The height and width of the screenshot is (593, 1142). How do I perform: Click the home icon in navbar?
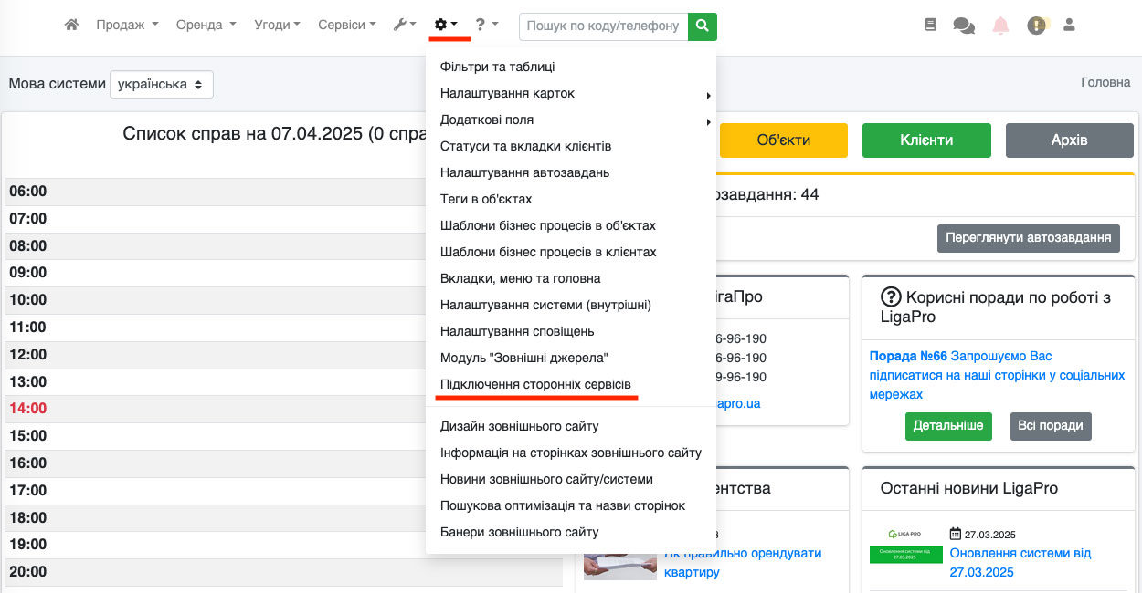click(71, 26)
